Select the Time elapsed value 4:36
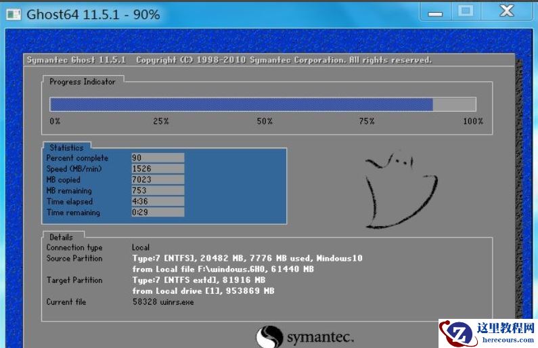This screenshot has height=348, width=538. (158, 202)
